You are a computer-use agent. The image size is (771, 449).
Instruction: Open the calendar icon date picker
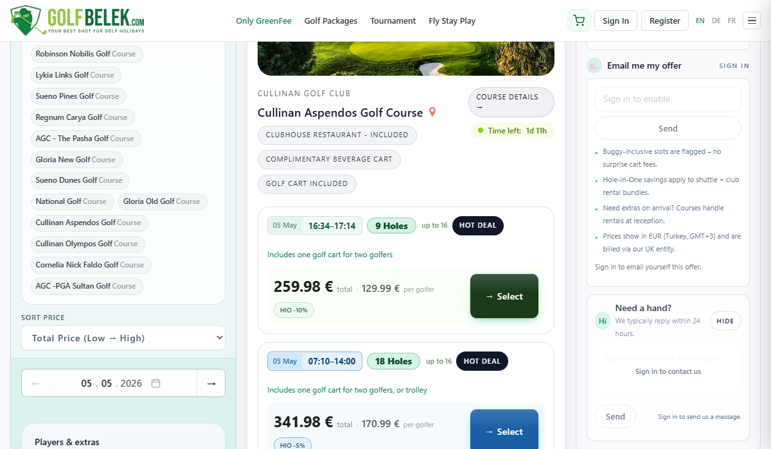155,383
